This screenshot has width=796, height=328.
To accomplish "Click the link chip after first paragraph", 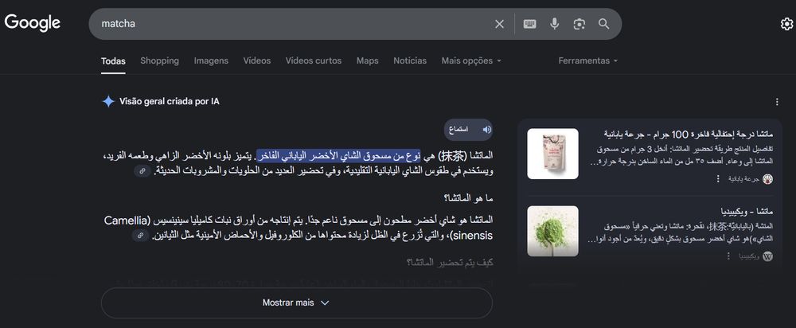I will point(142,171).
